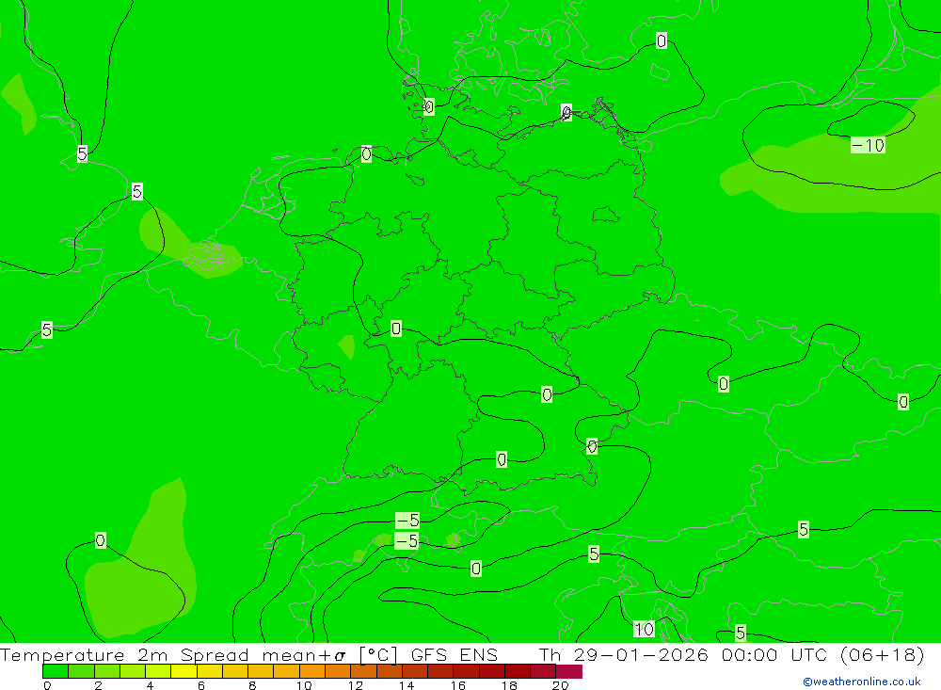Click the lower -5 contour label

click(407, 541)
